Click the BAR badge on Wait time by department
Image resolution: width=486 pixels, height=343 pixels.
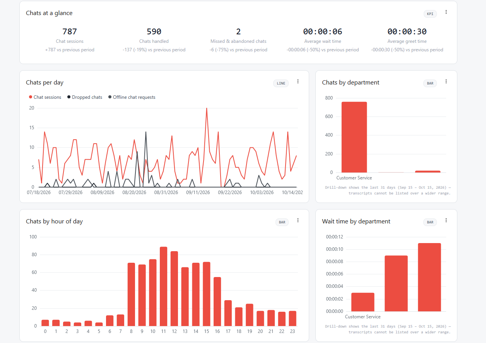tap(430, 222)
